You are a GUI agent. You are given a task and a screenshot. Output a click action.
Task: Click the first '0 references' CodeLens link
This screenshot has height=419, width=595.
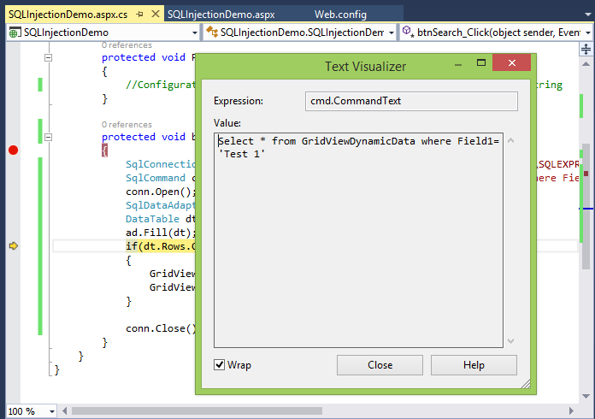(x=127, y=45)
